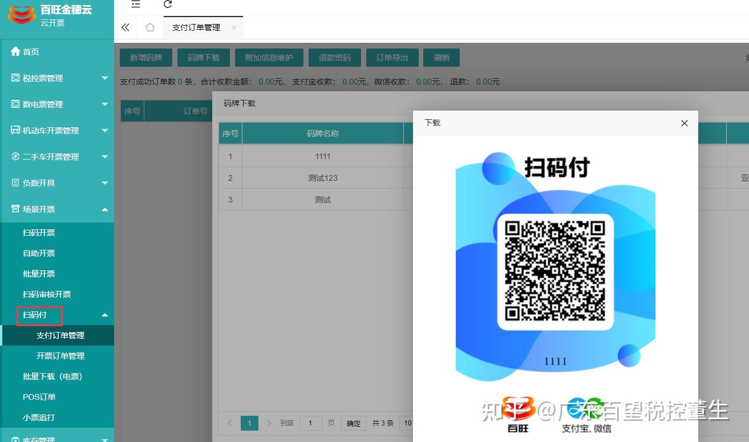This screenshot has width=749, height=442.
Task: Click the 负数开具 sidebar icon
Action: [15, 183]
